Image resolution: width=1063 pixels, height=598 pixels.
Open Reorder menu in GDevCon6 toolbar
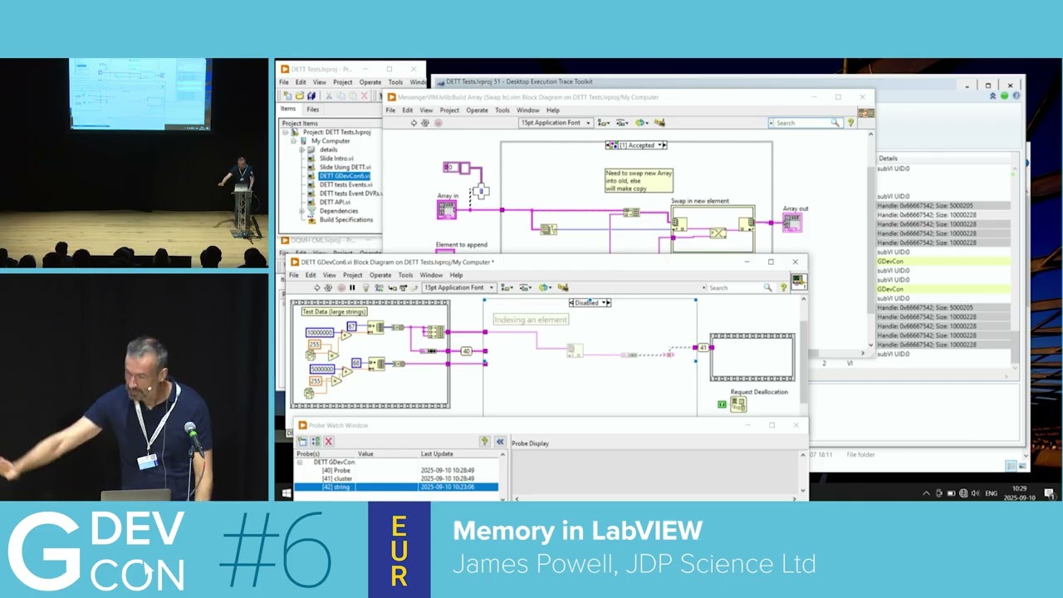coord(546,287)
